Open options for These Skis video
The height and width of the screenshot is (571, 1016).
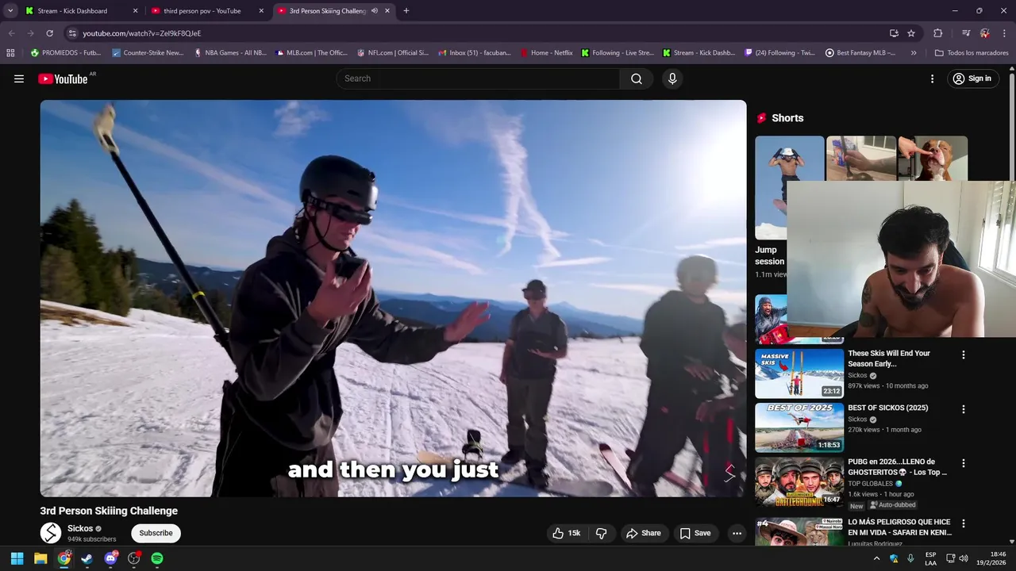tap(964, 355)
